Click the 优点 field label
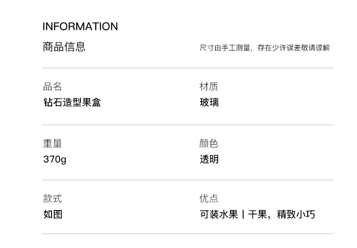 pos(209,199)
